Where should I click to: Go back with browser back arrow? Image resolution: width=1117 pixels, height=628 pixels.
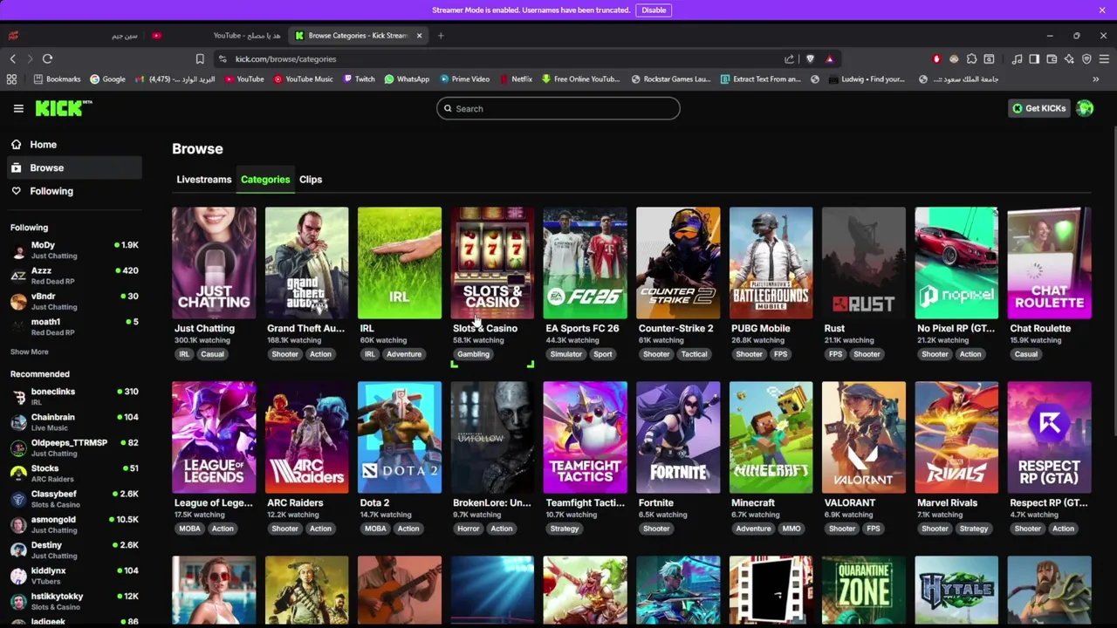12,59
